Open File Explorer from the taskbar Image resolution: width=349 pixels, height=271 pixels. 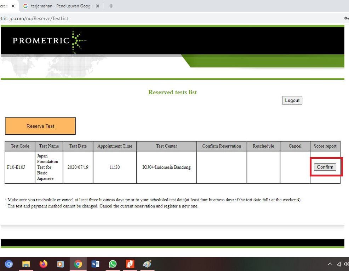click(26, 264)
